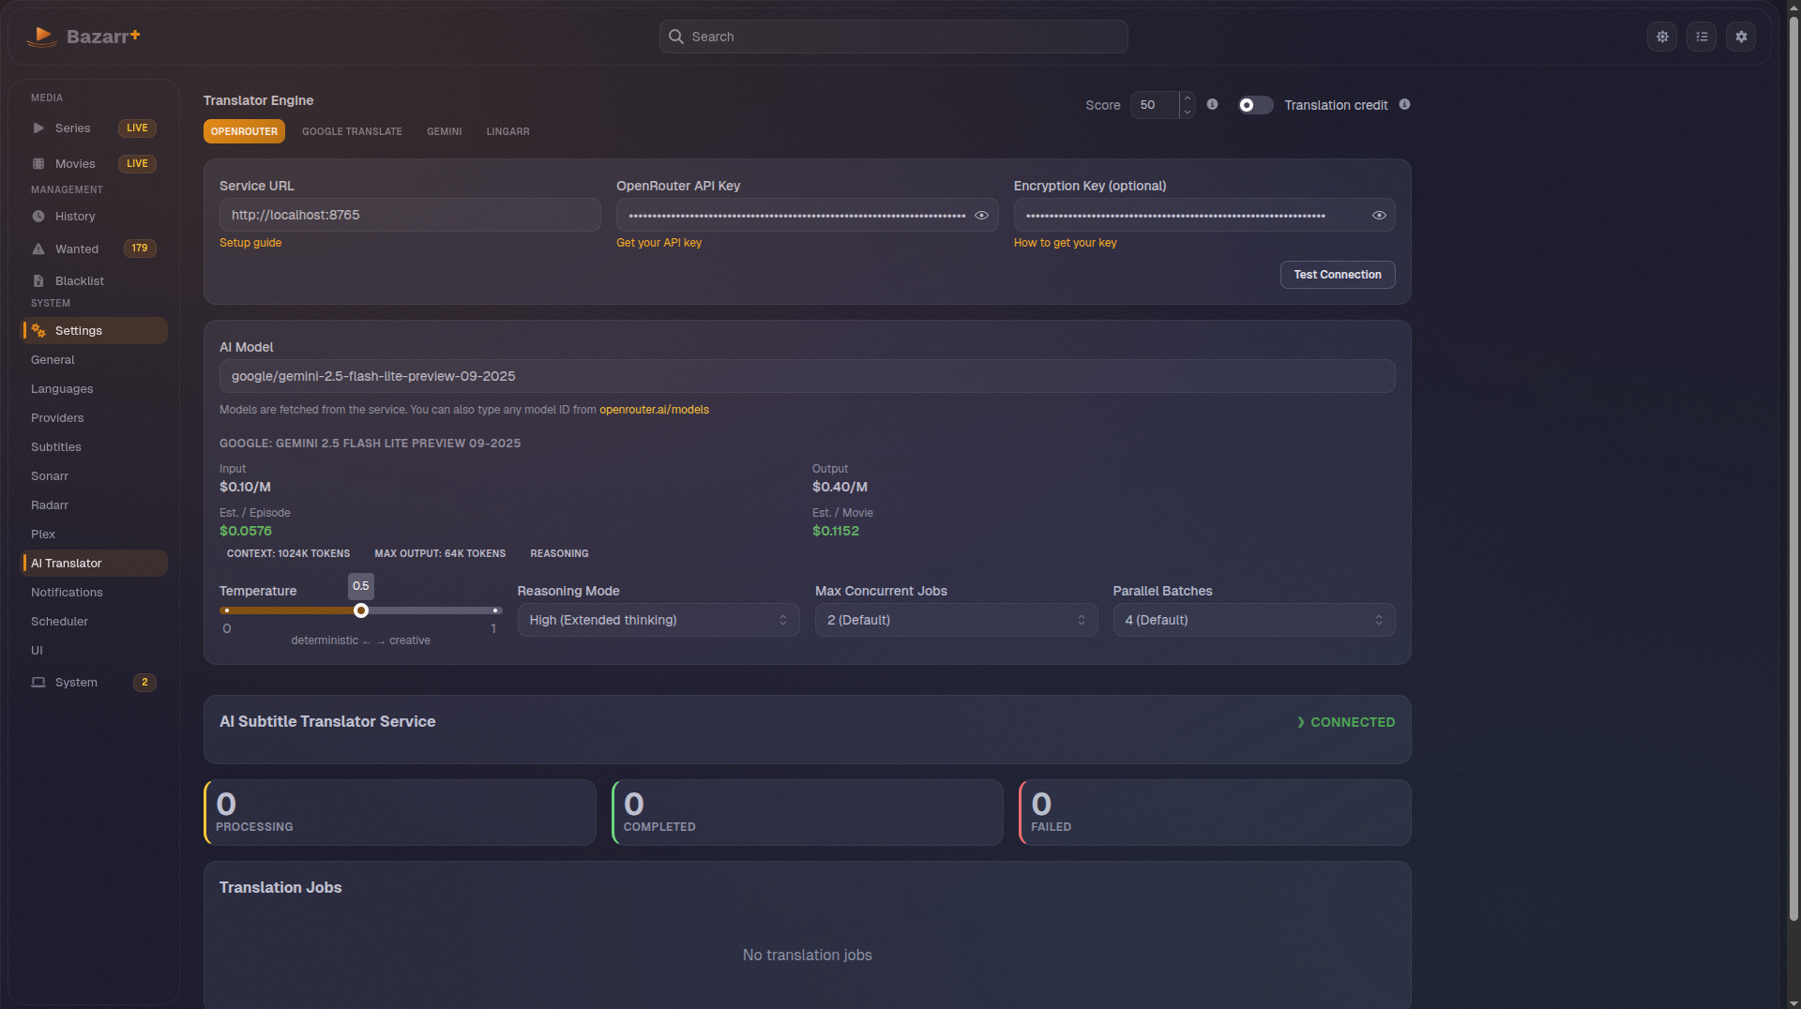Open the History page

[74, 217]
